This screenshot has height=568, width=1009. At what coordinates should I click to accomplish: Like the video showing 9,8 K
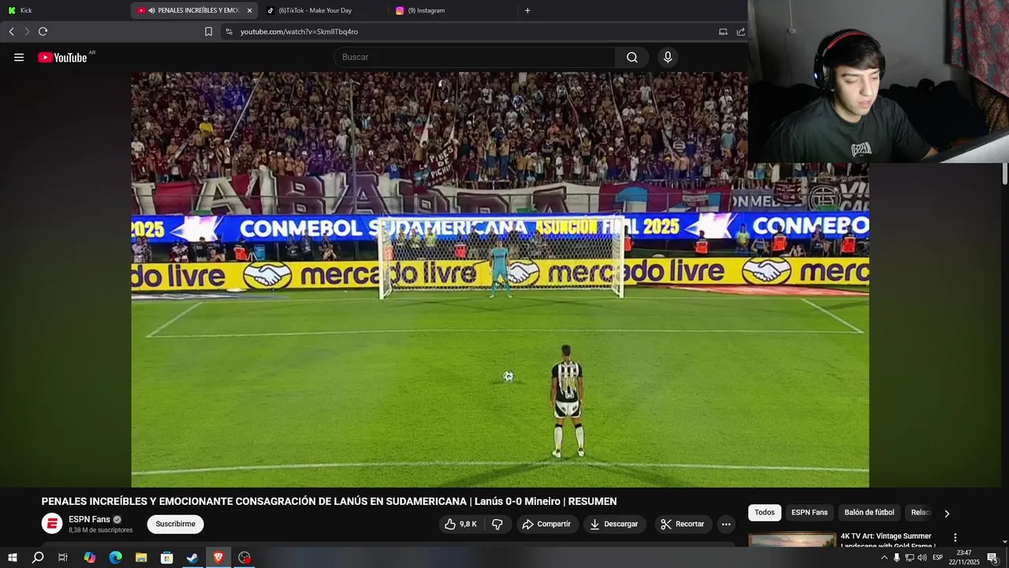click(461, 524)
